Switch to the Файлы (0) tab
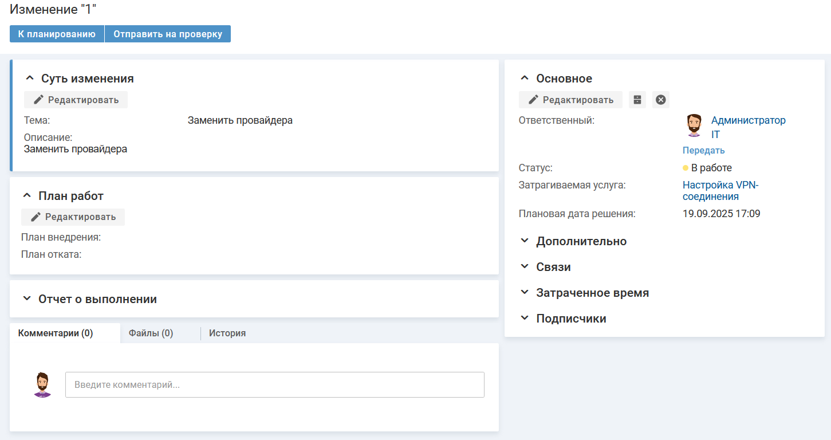The width and height of the screenshot is (831, 440). point(151,333)
